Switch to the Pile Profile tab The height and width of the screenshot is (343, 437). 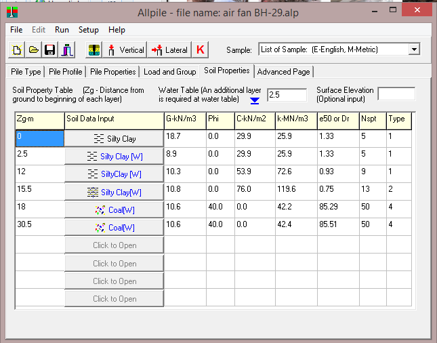coord(66,72)
